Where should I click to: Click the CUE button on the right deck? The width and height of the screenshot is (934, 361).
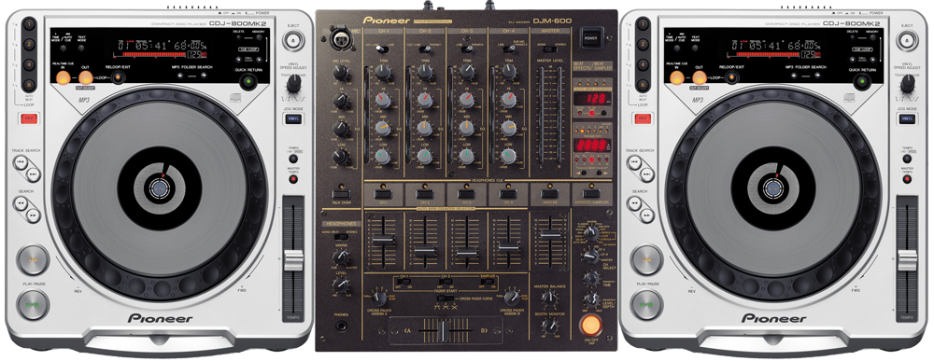(646, 260)
